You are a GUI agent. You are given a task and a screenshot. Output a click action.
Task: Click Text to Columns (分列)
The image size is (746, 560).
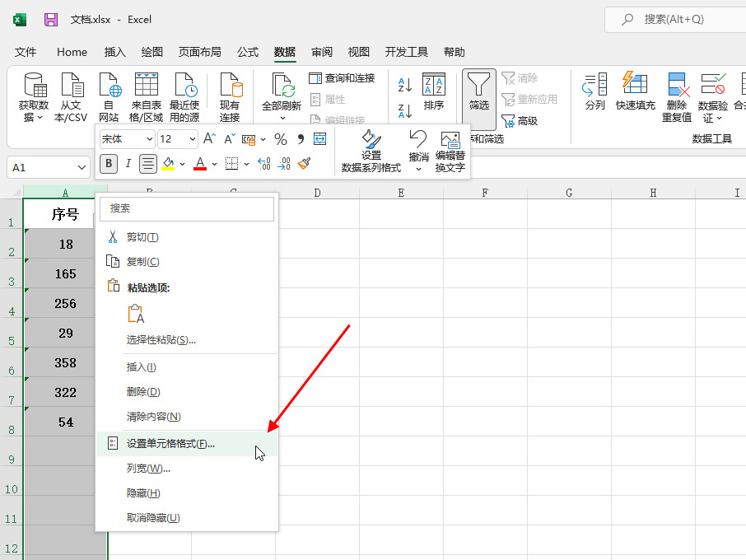point(594,92)
